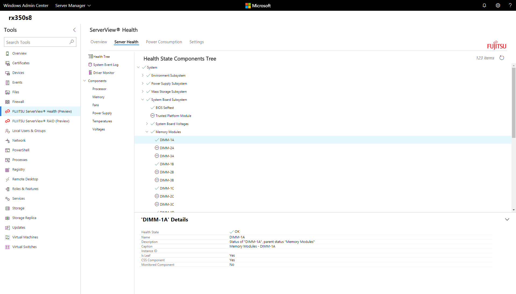Click the DIMM-1A OK checkmark status icon
The image size is (516, 294).
click(x=157, y=139)
